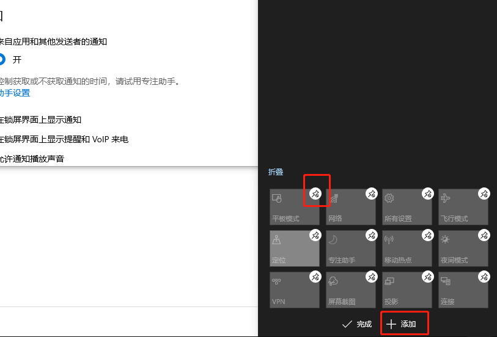Select the 飞行模式 airplane tile
Screen dimensions: 497x337
[463, 207]
